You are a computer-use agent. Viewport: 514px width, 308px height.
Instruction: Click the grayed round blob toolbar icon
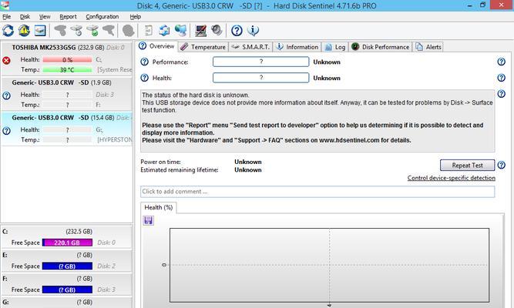pyautogui.click(x=128, y=31)
